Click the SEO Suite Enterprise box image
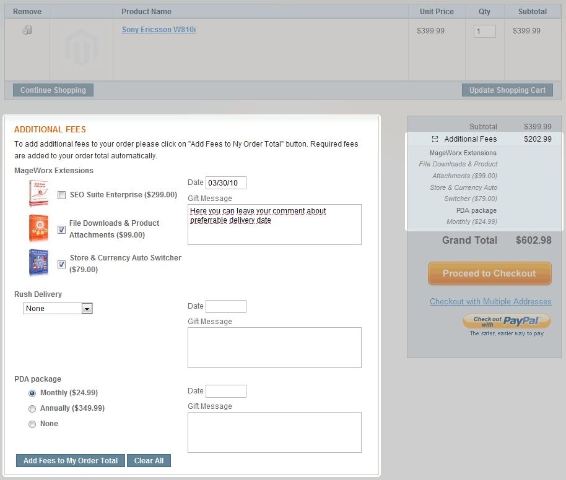This screenshot has height=480, width=566. coord(38,193)
